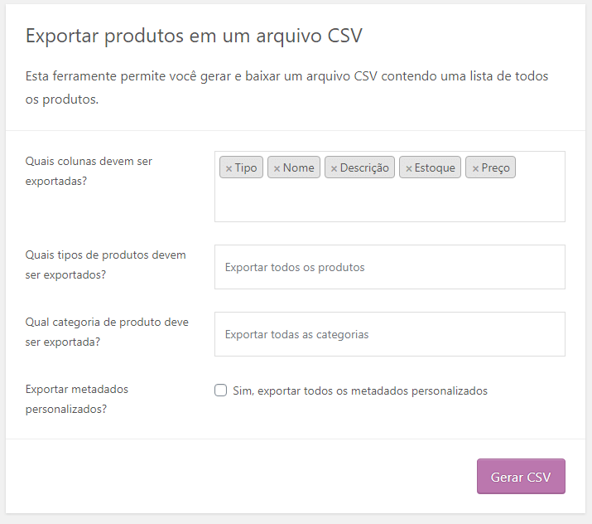The height and width of the screenshot is (524, 592).
Task: Click the 'Quais colunas devem ser exportadas?' label
Action: click(89, 171)
